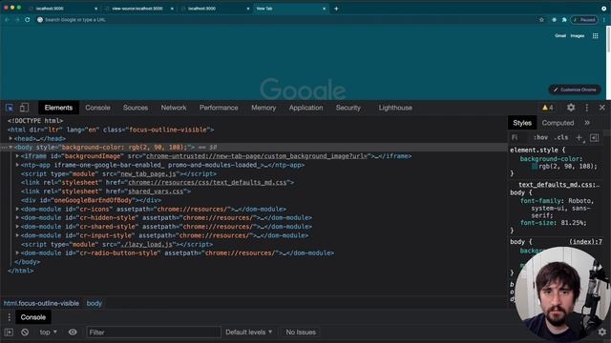
Task: Toggle :hov element state panel
Action: pyautogui.click(x=540, y=137)
